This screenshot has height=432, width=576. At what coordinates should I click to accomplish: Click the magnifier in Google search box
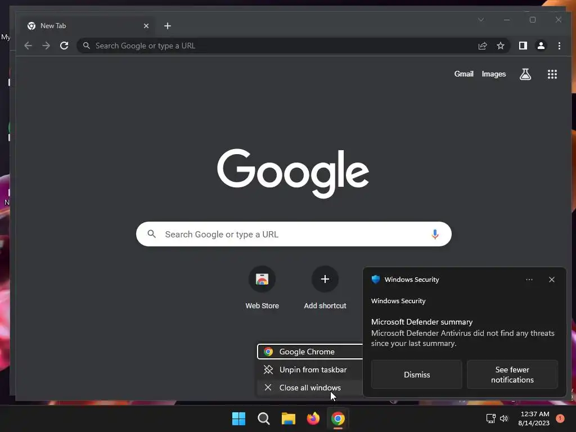pyautogui.click(x=151, y=233)
